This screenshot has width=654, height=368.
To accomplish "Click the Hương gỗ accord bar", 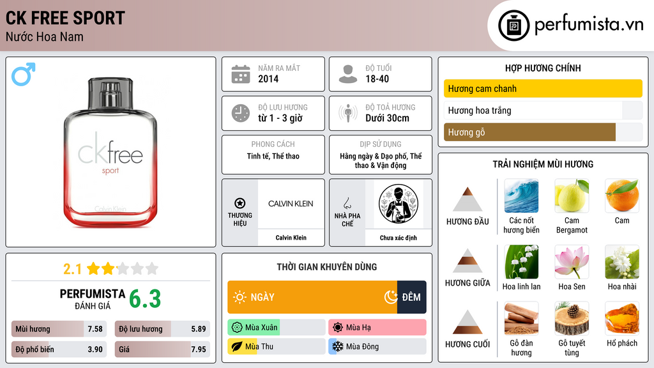I will click(x=543, y=132).
